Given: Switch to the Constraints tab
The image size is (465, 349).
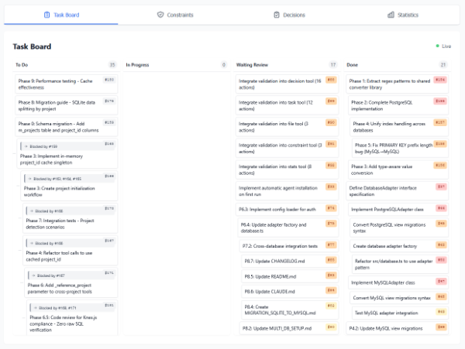Looking at the screenshot, I should (174, 15).
